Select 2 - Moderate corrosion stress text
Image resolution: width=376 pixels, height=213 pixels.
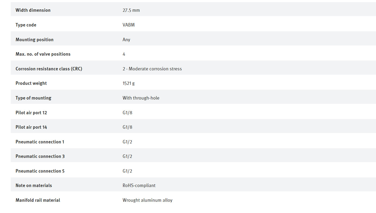152,69
